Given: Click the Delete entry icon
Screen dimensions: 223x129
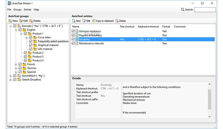Looking at the screenshot, I should [117, 21].
